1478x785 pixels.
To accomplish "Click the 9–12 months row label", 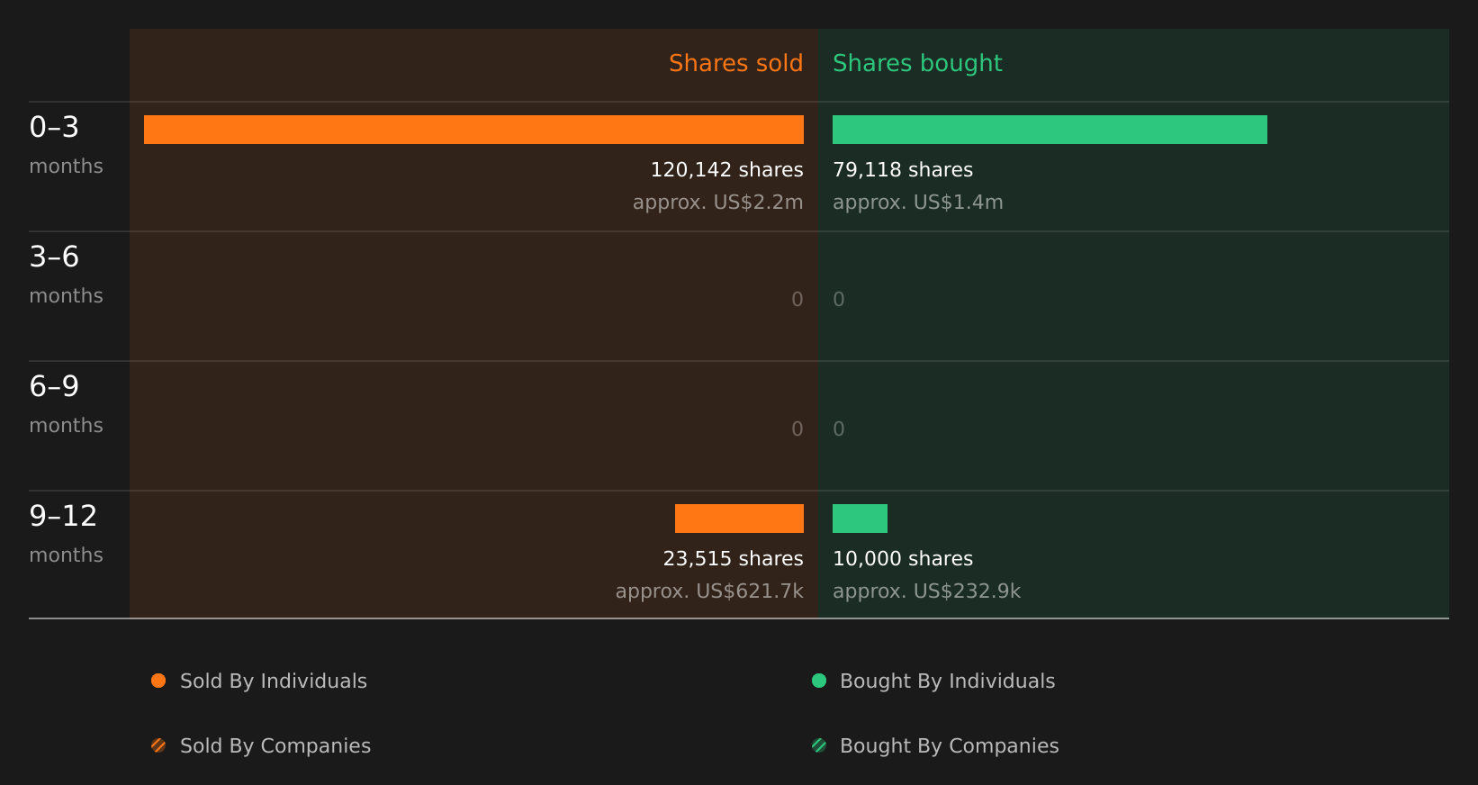I will pos(67,534).
